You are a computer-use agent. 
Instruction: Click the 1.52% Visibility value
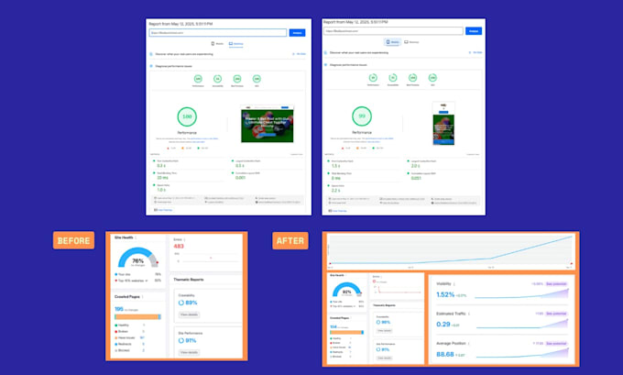point(445,294)
